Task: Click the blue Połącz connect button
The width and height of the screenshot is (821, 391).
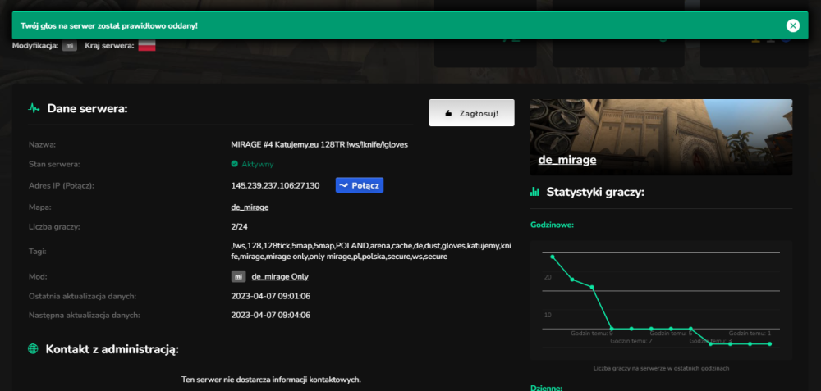Action: [360, 185]
